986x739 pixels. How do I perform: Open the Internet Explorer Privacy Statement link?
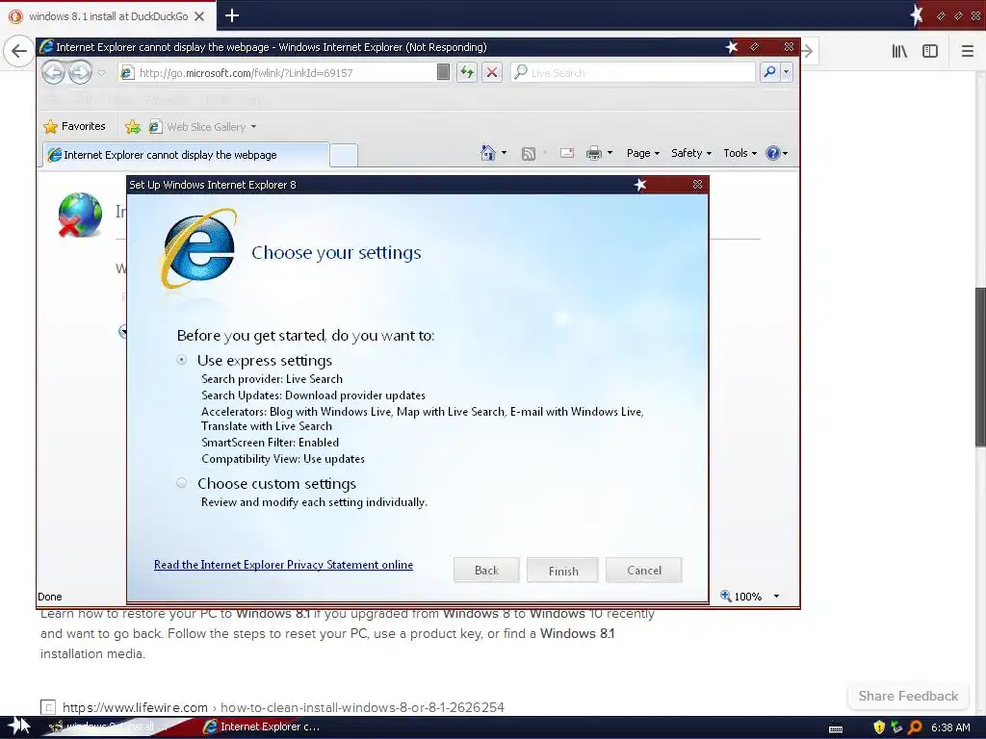coord(283,565)
